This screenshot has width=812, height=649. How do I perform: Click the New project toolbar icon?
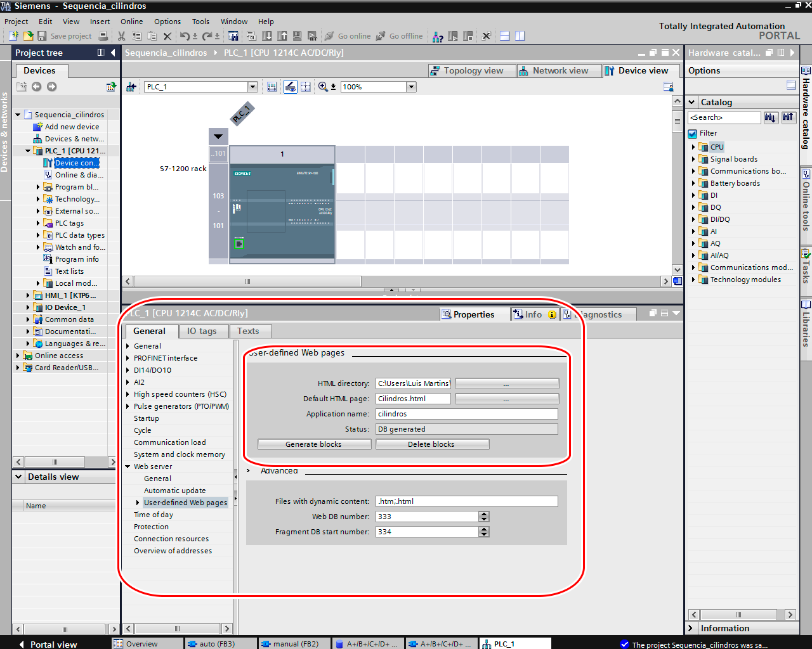pos(13,36)
